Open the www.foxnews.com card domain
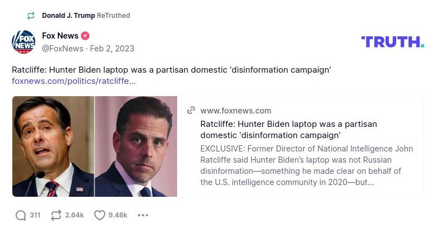 click(x=235, y=111)
